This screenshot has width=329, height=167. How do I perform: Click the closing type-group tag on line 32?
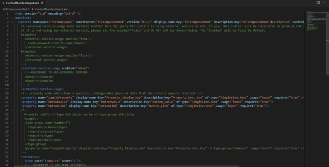tap(36, 144)
